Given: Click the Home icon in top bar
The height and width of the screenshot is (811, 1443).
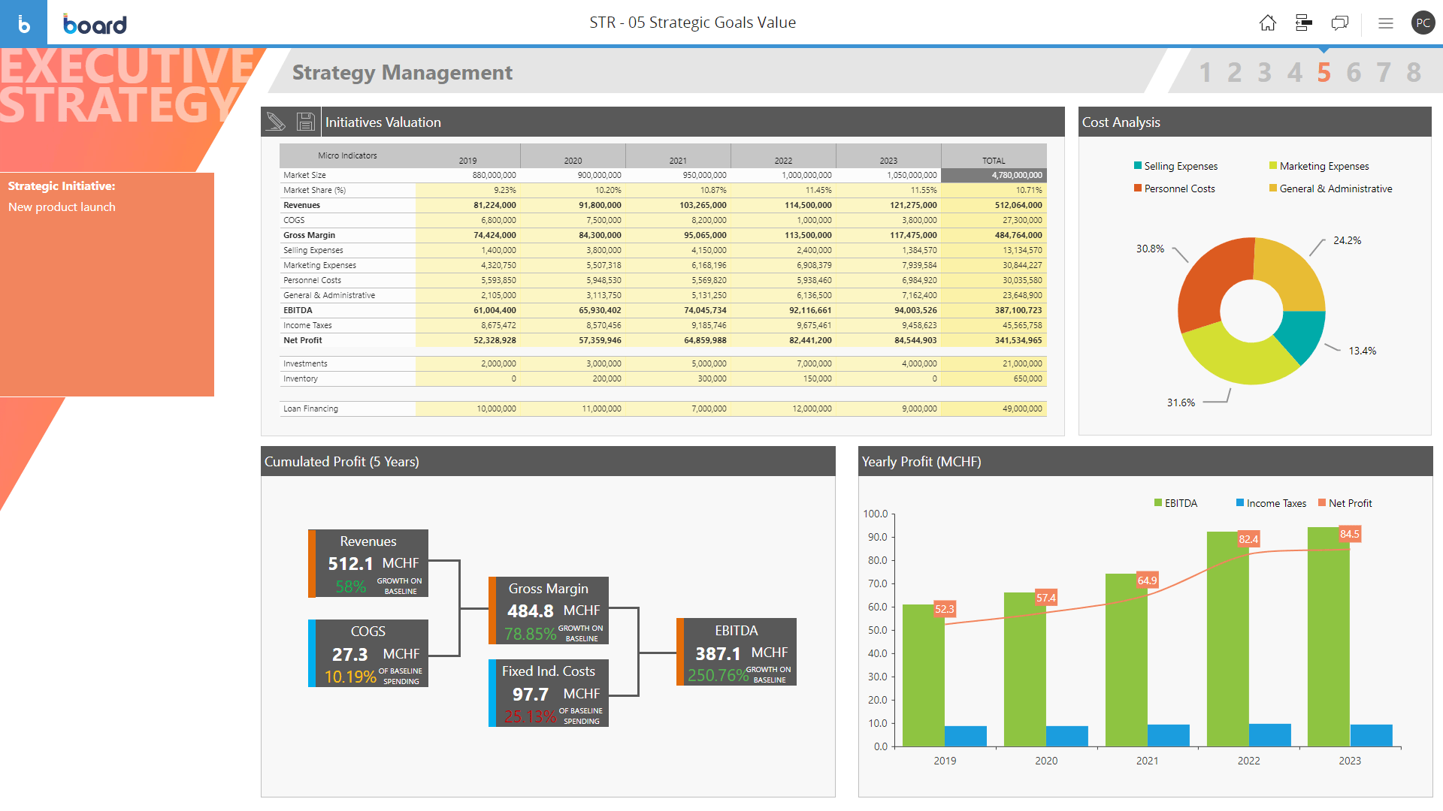Looking at the screenshot, I should coord(1267,23).
